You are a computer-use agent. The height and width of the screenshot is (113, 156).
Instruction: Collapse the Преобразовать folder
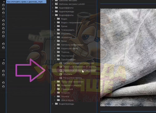click(x=55, y=59)
